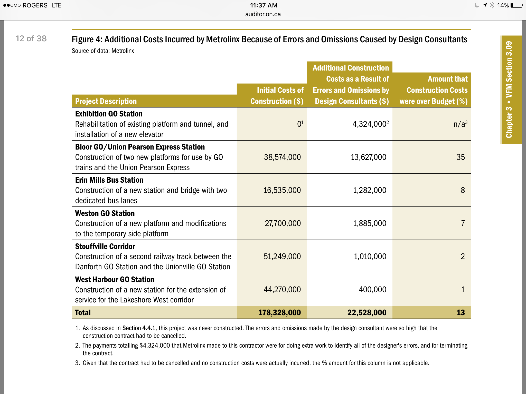Viewport: 526px width, 394px height.
Task: Tap the Do Not Disturb moon icon
Action: click(x=477, y=5)
